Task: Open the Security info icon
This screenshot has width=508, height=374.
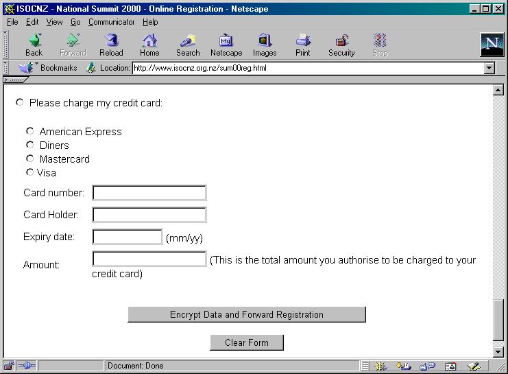Action: (x=341, y=45)
